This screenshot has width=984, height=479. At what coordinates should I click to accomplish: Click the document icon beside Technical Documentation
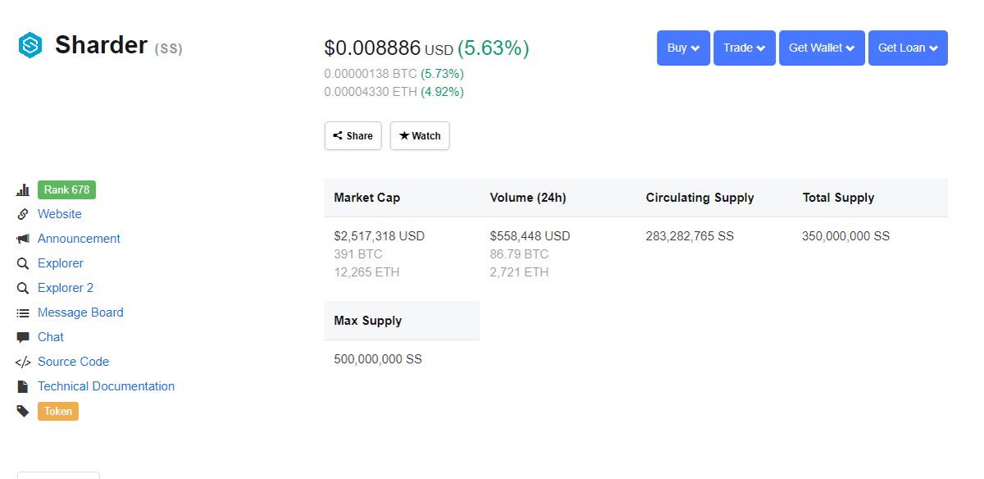coord(23,386)
